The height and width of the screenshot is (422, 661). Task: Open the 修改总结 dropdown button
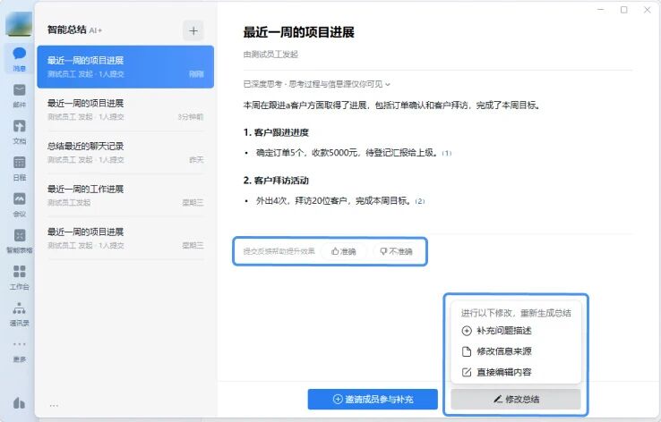[516, 399]
